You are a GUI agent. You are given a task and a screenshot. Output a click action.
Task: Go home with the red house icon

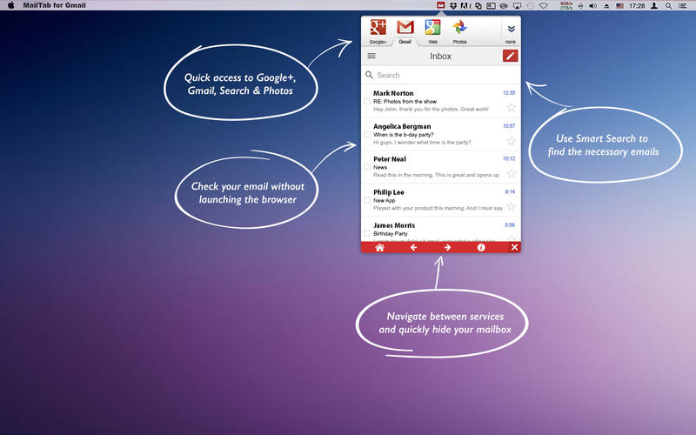[x=379, y=247]
